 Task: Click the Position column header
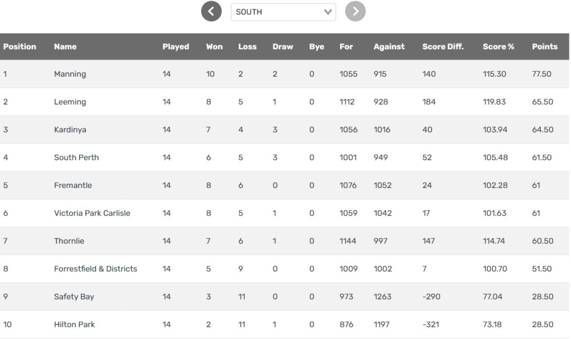[20, 47]
